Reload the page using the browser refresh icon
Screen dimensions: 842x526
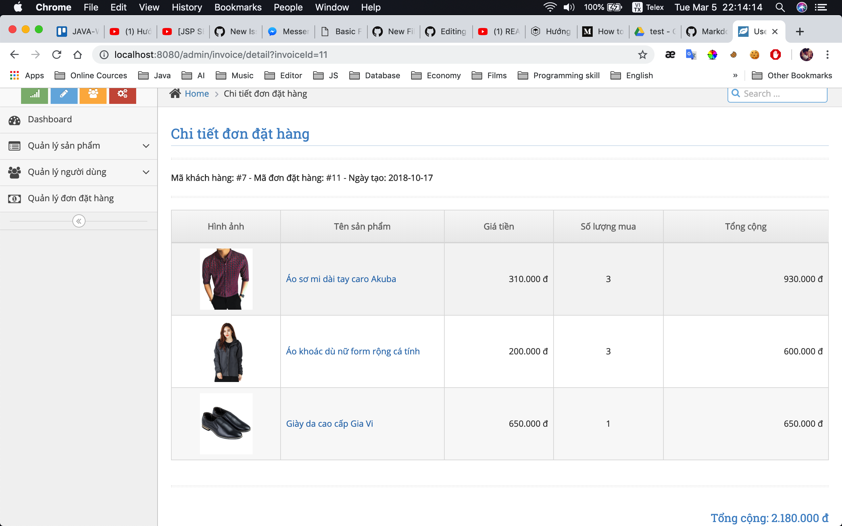57,54
